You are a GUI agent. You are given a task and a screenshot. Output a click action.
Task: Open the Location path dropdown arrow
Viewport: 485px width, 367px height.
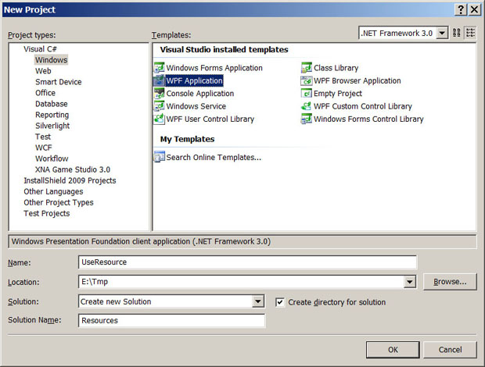pos(410,282)
